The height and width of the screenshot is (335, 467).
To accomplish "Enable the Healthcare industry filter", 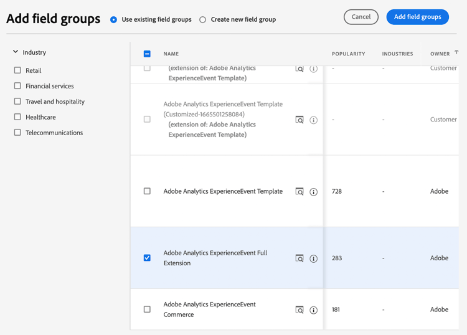I will 17,117.
